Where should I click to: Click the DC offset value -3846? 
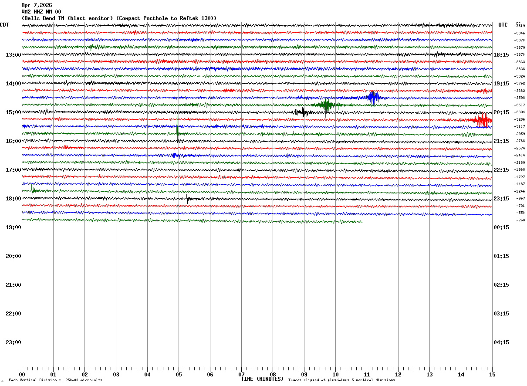[520, 33]
